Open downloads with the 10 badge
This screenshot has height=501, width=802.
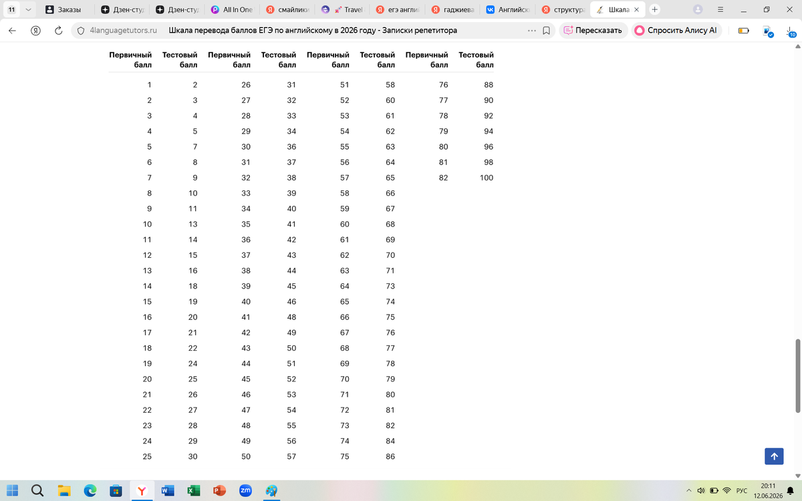(790, 31)
